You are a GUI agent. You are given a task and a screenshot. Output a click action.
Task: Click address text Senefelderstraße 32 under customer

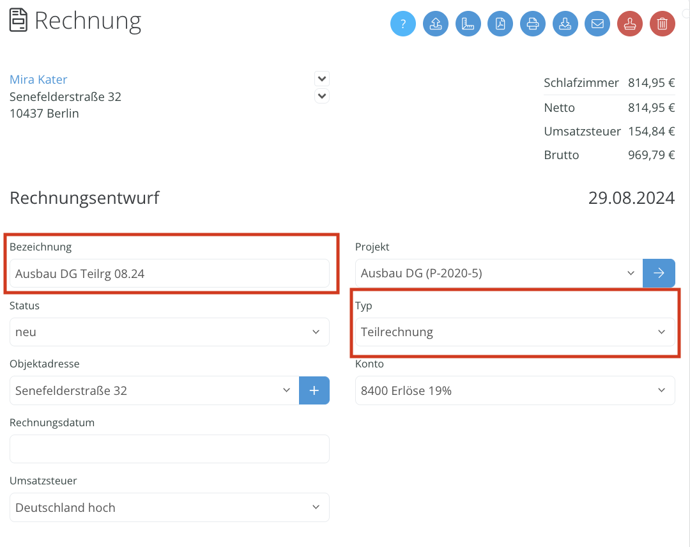coord(65,97)
